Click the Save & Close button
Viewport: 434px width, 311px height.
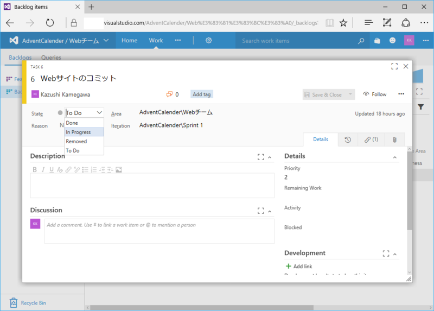pos(324,94)
